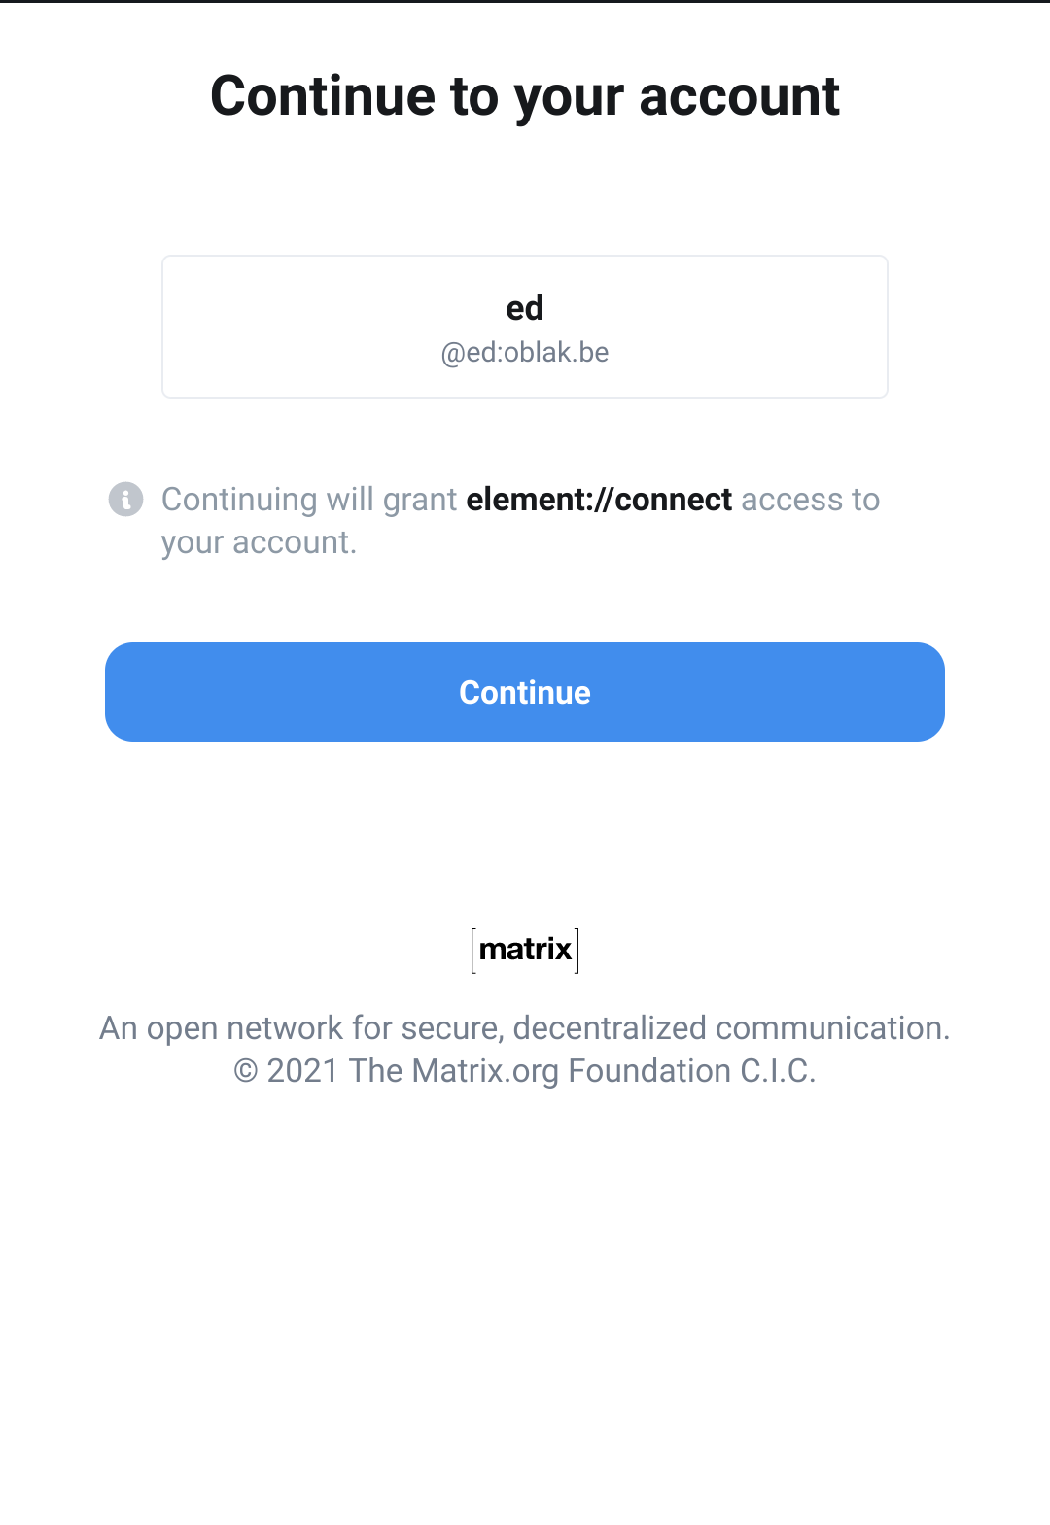Click the word "account" in the page heading
This screenshot has width=1050, height=1525.
(739, 96)
